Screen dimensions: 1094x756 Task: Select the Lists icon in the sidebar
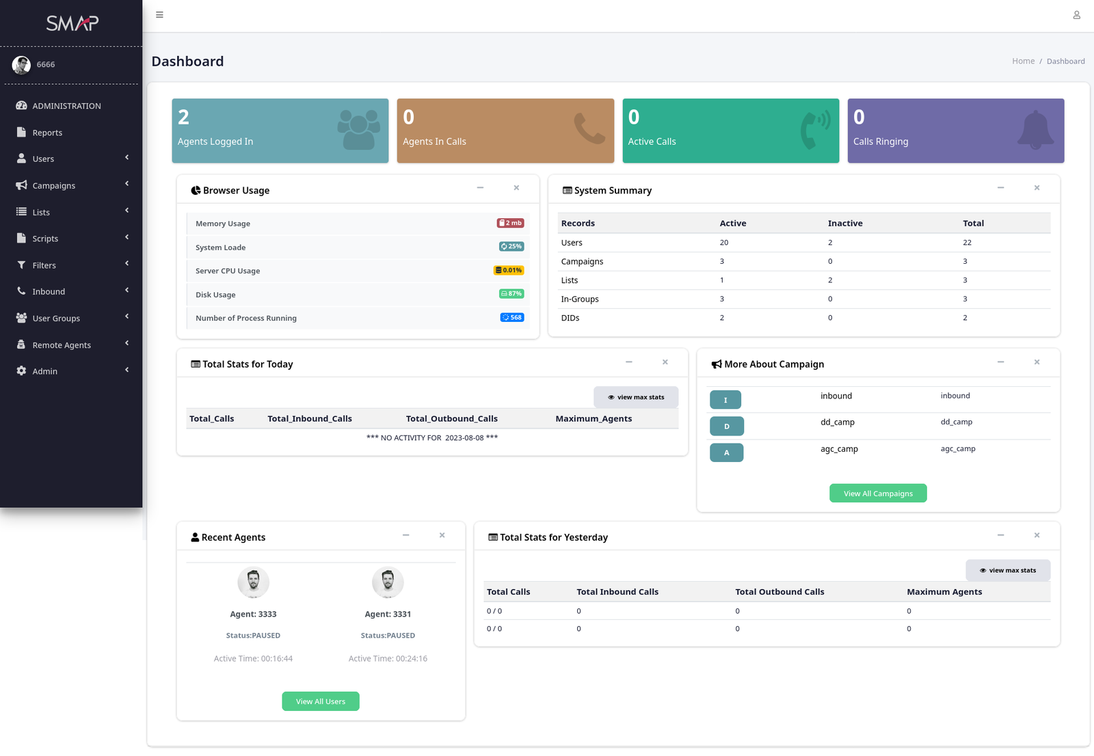click(x=20, y=211)
